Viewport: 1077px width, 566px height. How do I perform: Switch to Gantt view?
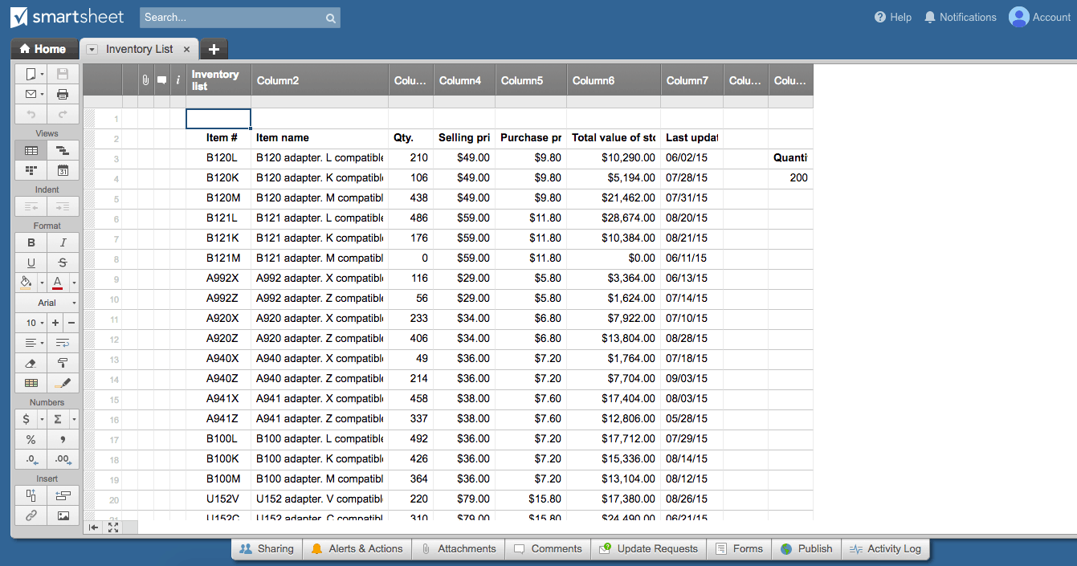[x=63, y=150]
